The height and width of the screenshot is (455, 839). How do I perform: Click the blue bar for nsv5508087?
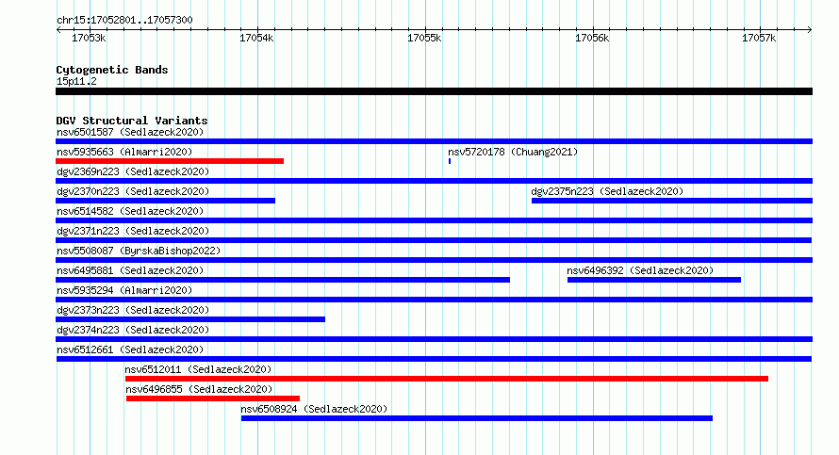(x=434, y=260)
